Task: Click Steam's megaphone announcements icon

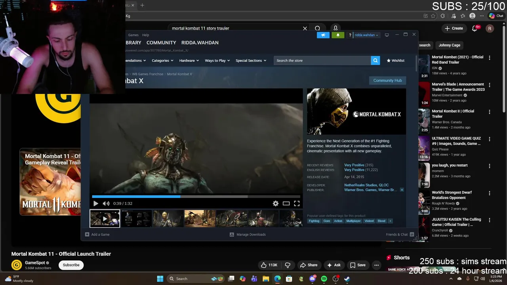Action: coord(323,35)
